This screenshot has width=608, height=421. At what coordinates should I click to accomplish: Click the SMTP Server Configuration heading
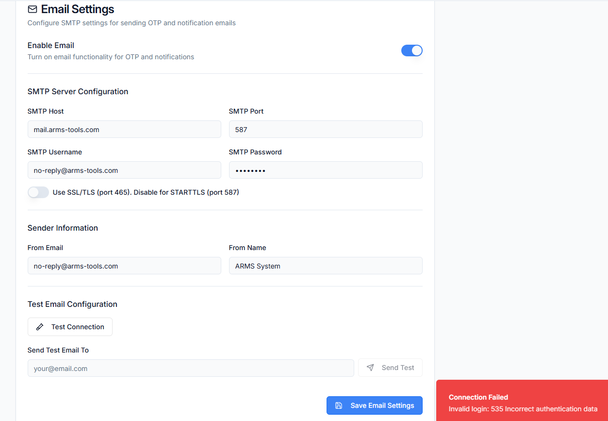(78, 91)
